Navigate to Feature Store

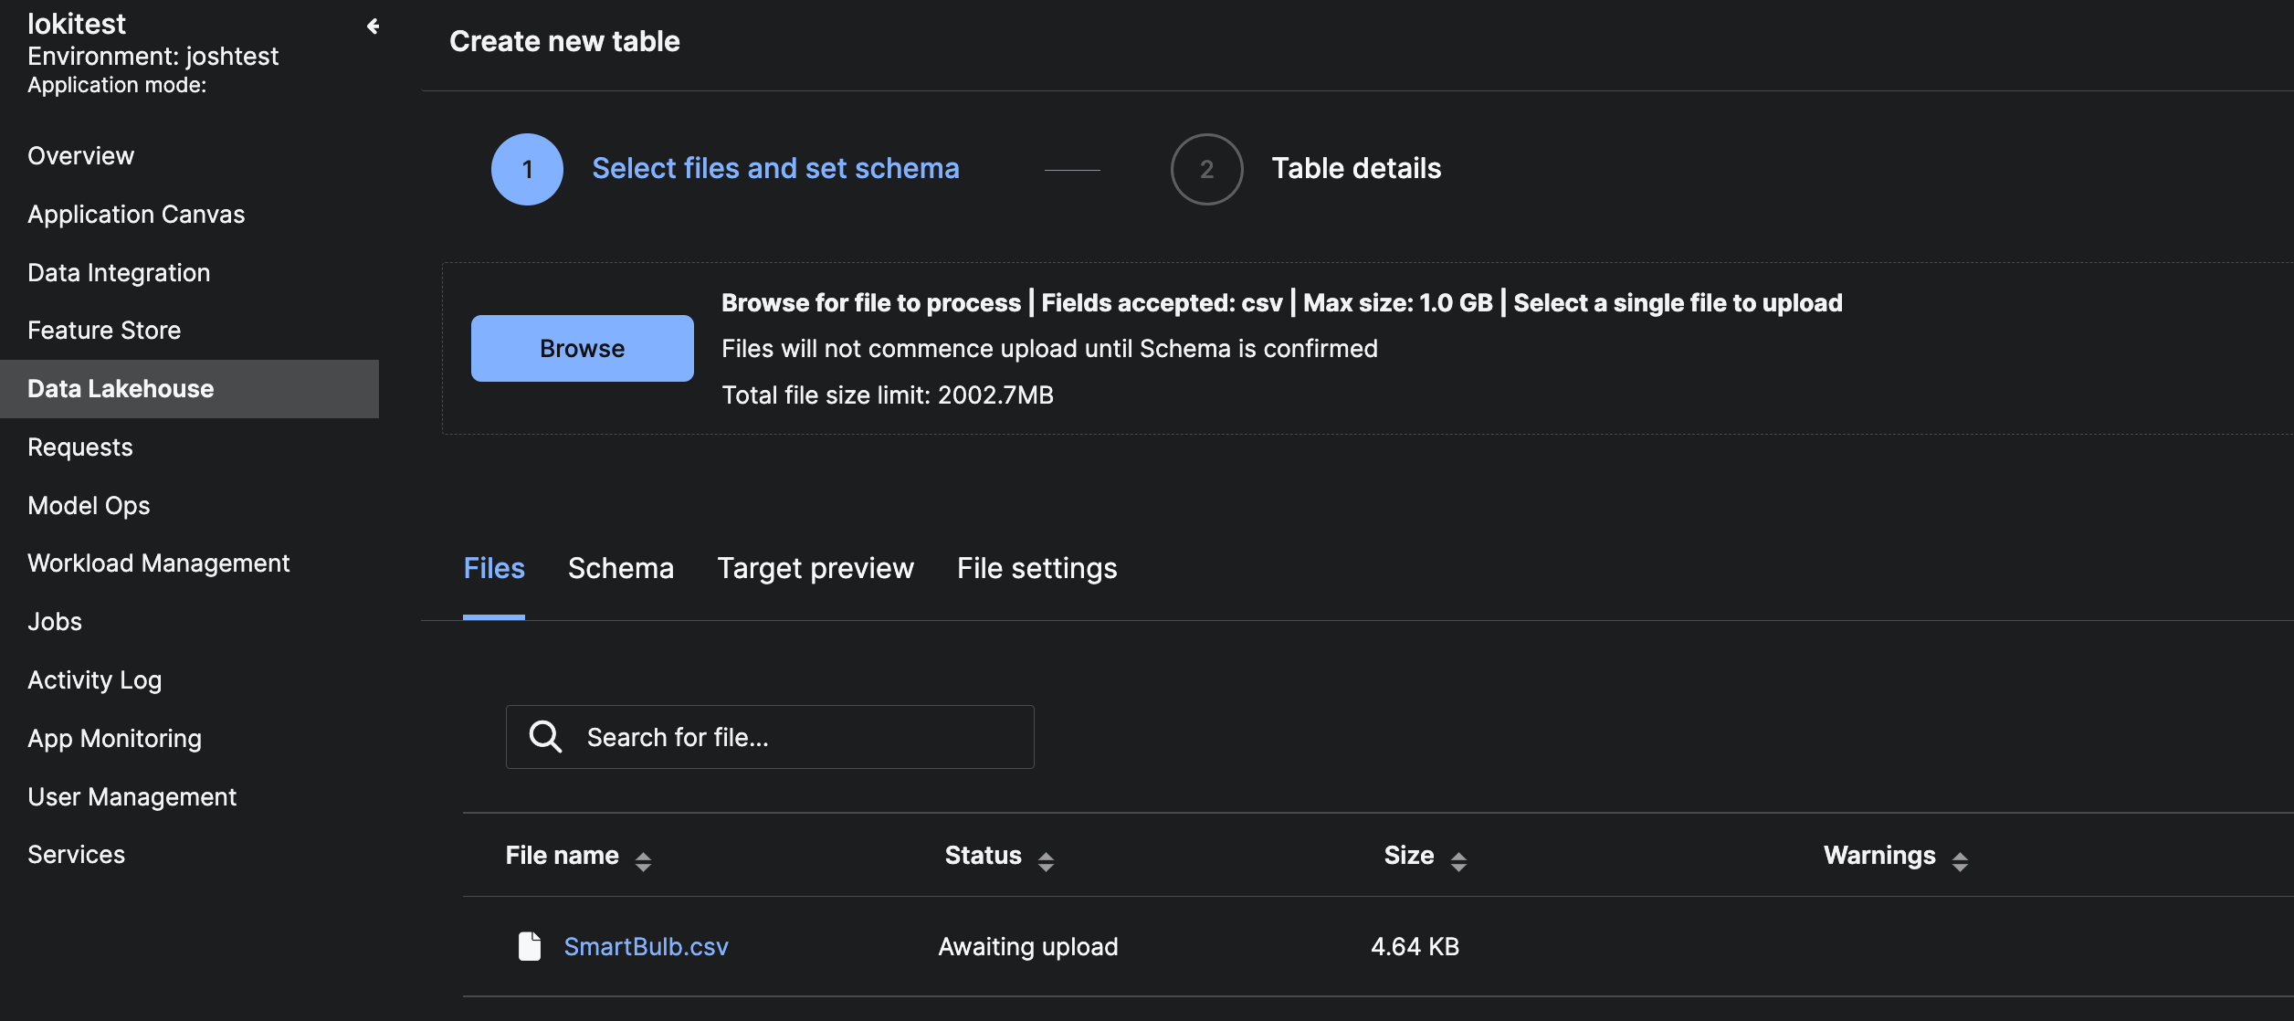point(104,330)
